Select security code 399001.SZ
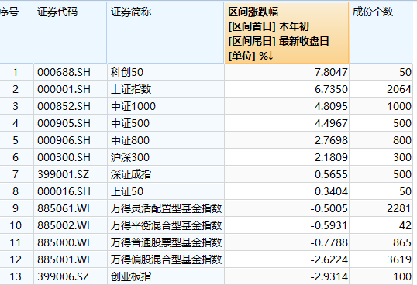Viewport: 417px width, 285px height. point(63,174)
